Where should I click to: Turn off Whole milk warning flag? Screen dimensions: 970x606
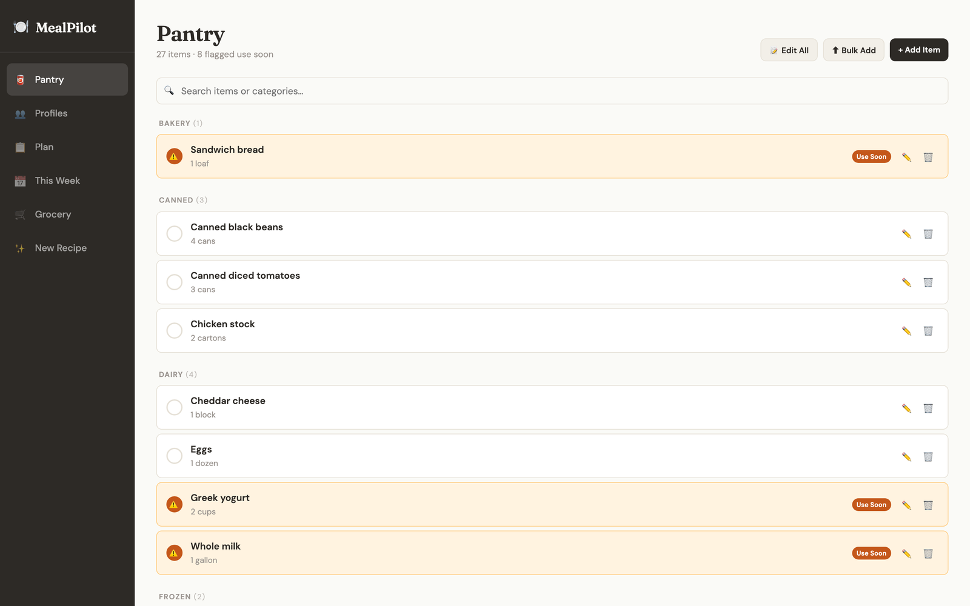pos(175,553)
